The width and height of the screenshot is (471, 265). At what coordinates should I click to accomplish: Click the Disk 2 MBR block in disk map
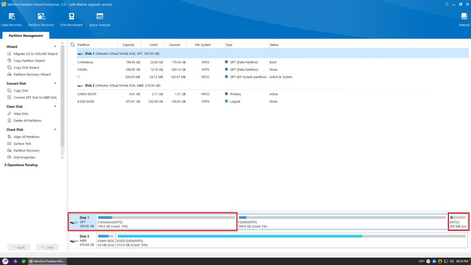tap(82, 240)
